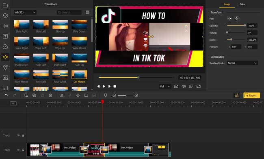The image size is (264, 159).
Task: Switch to the Color tab
Action: point(242,4)
